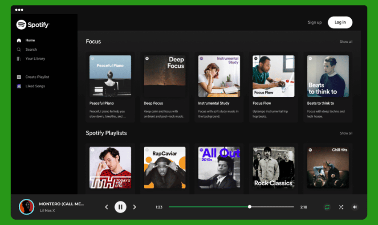The height and width of the screenshot is (225, 378).
Task: Click the playback progress slider handle
Action: [249, 207]
